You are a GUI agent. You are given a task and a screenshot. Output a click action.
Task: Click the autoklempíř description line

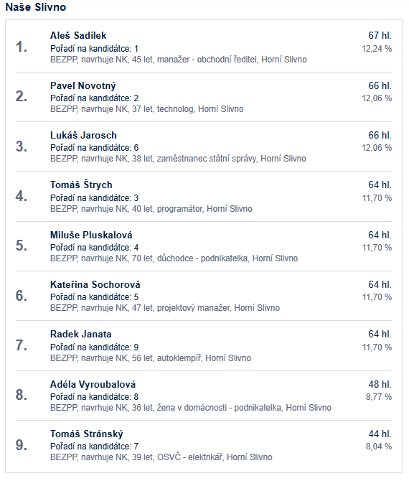[151, 358]
